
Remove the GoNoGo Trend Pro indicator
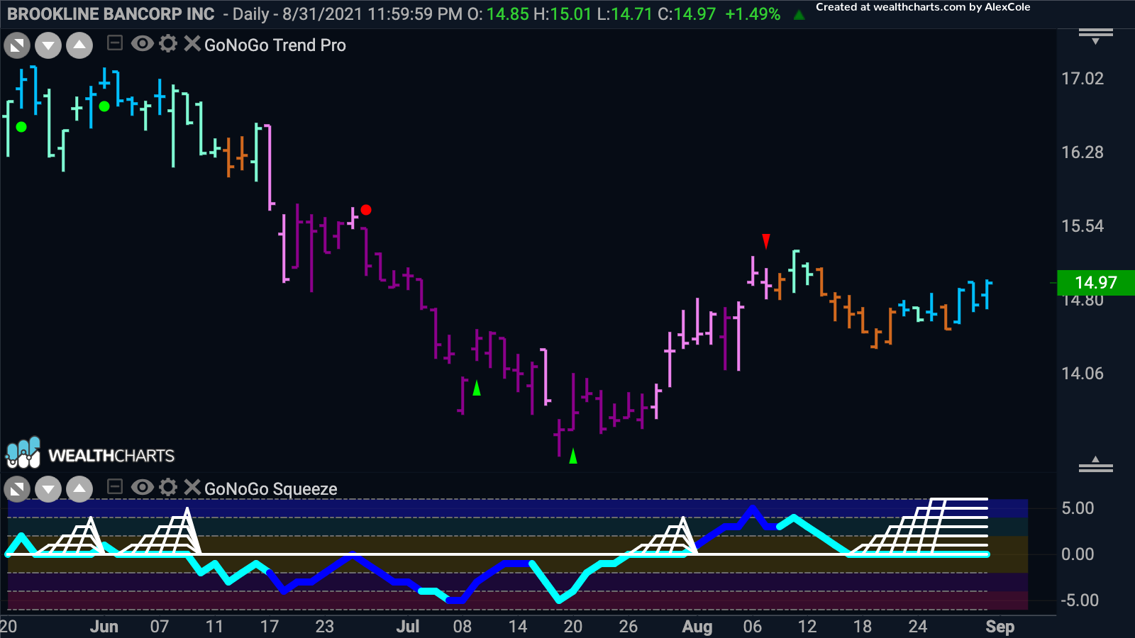192,44
